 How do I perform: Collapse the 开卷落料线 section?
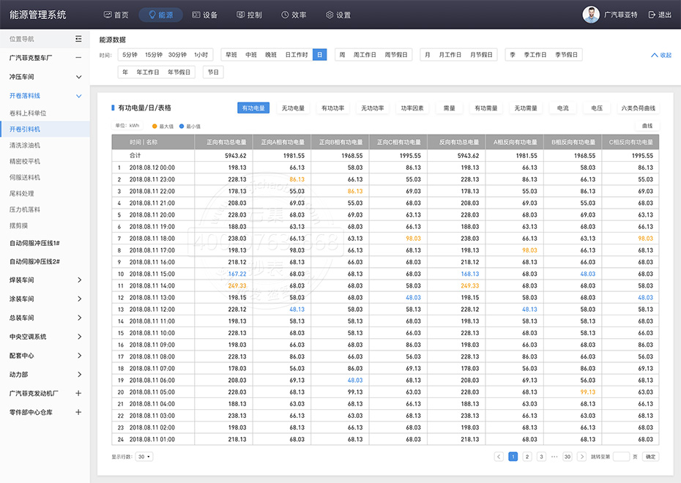(78, 96)
